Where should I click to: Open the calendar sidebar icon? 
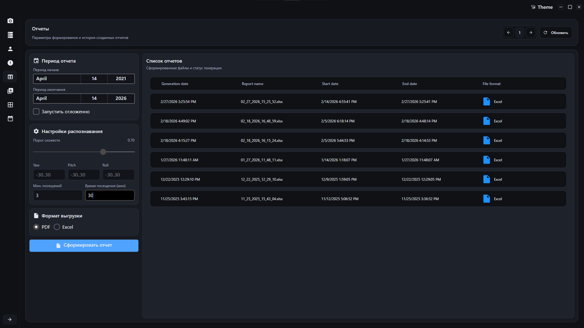pos(10,119)
